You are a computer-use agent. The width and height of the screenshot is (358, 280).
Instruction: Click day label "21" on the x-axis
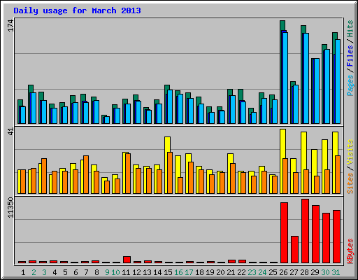pyautogui.click(x=231, y=272)
